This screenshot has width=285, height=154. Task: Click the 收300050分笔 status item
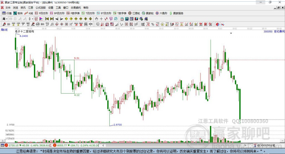tap(264, 145)
